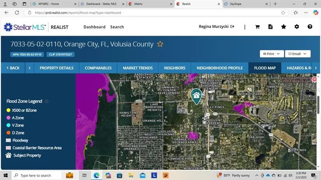Click Flood Zone Legend info icon
This screenshot has width=321, height=180.
point(46,101)
